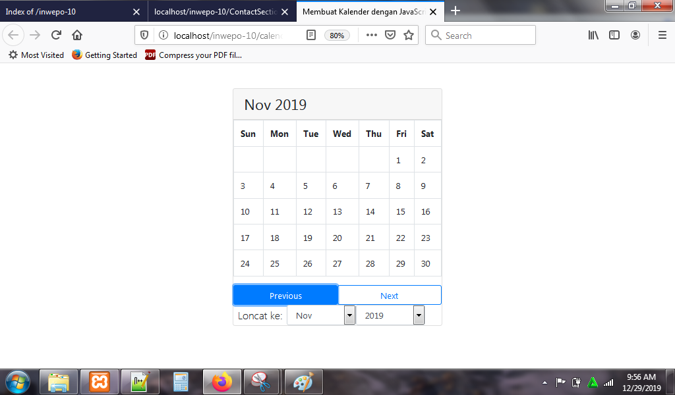Focus the URL address bar
This screenshot has width=675, height=395.
point(227,36)
